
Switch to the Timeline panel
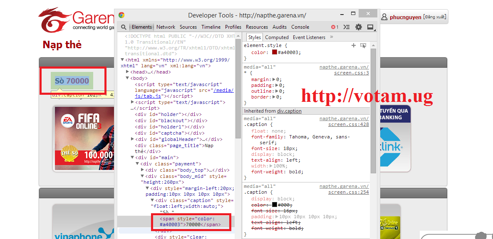211,27
